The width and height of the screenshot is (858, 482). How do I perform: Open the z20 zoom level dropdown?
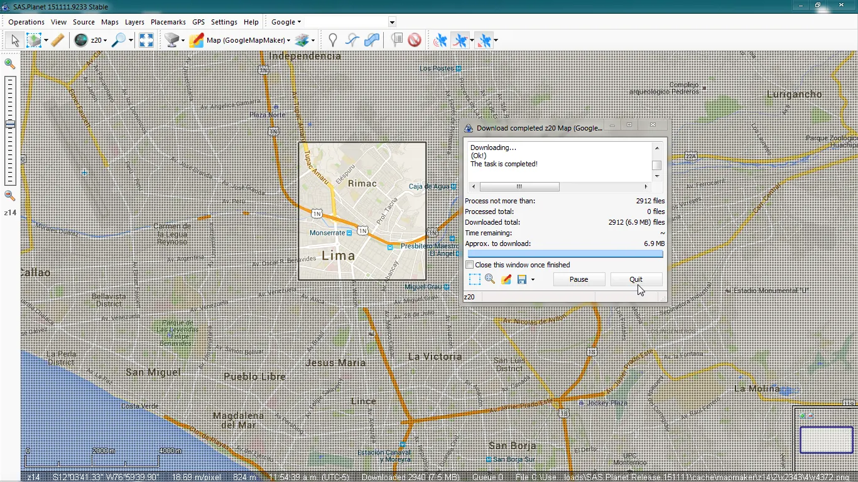tap(99, 40)
